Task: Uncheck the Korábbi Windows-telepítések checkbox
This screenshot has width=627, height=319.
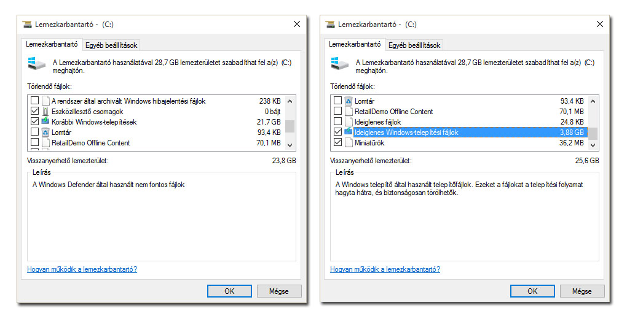Action: coord(34,122)
